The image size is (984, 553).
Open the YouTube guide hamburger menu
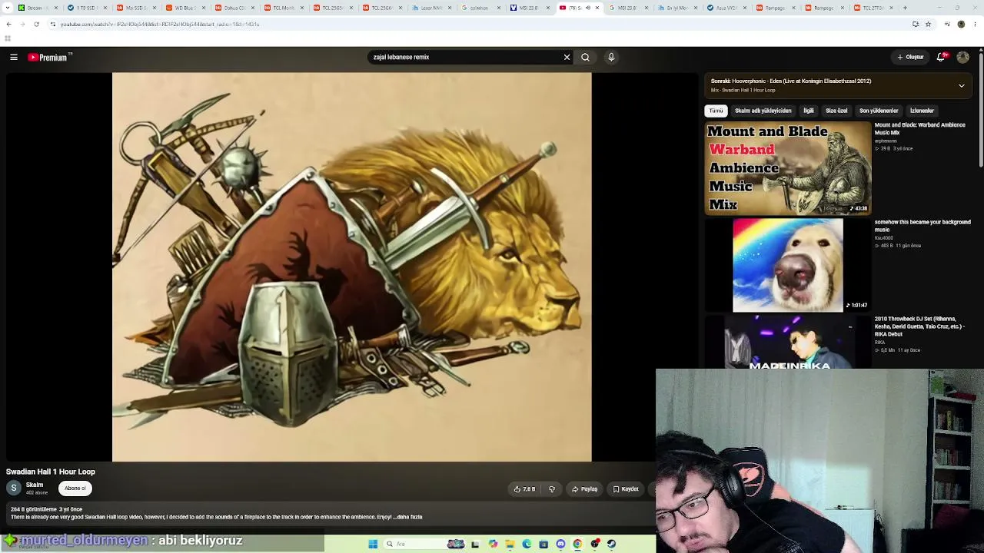point(14,57)
